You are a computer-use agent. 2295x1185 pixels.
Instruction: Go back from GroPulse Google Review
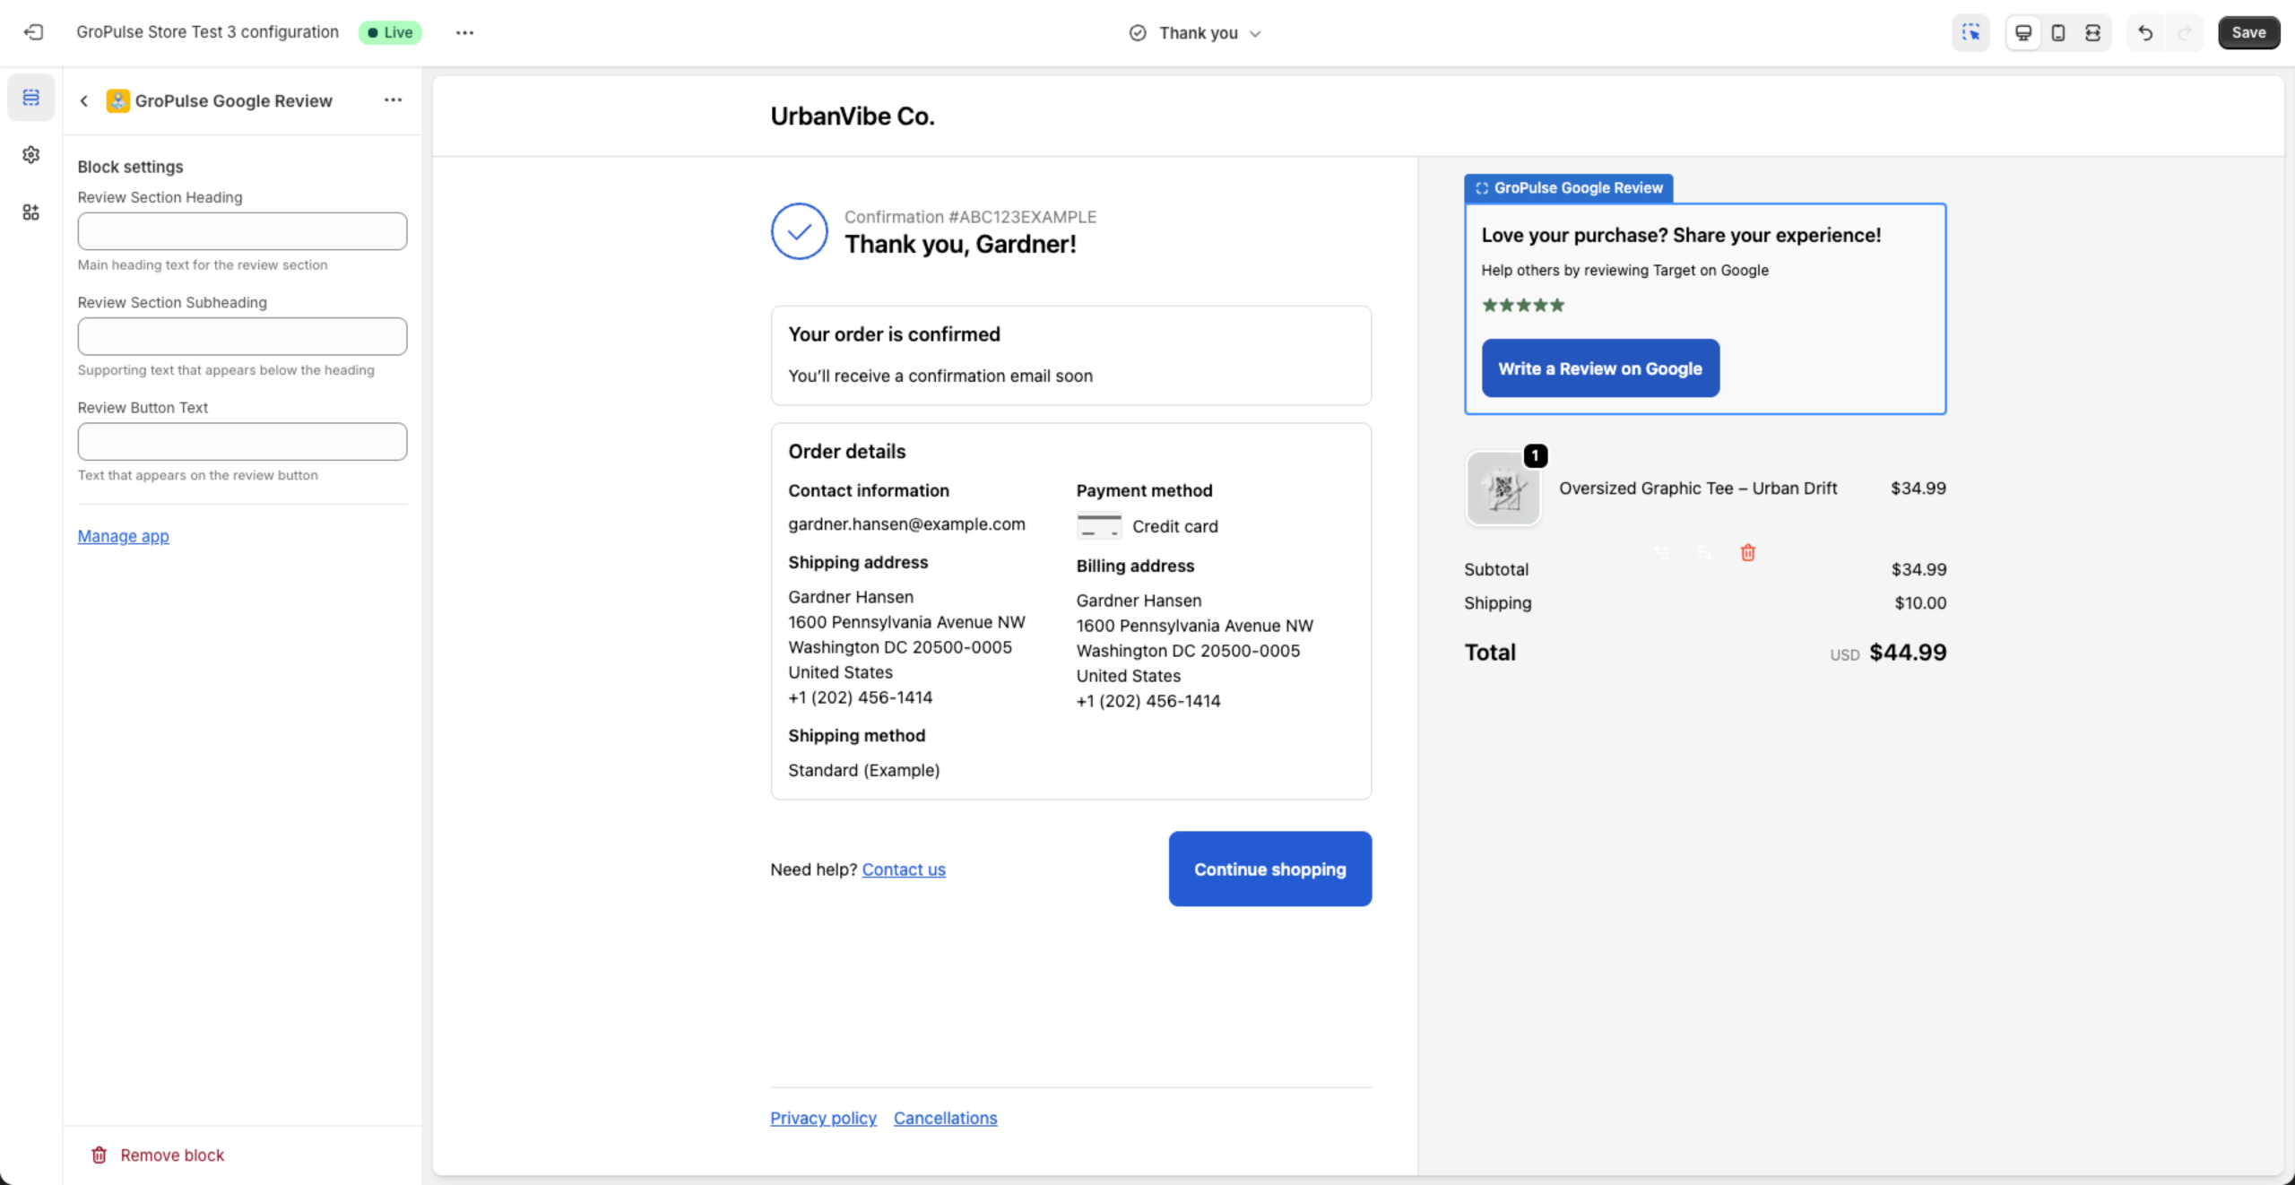[x=84, y=101]
